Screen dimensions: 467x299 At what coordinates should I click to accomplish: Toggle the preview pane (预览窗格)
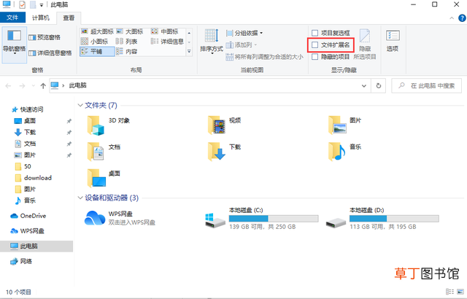[44, 37]
